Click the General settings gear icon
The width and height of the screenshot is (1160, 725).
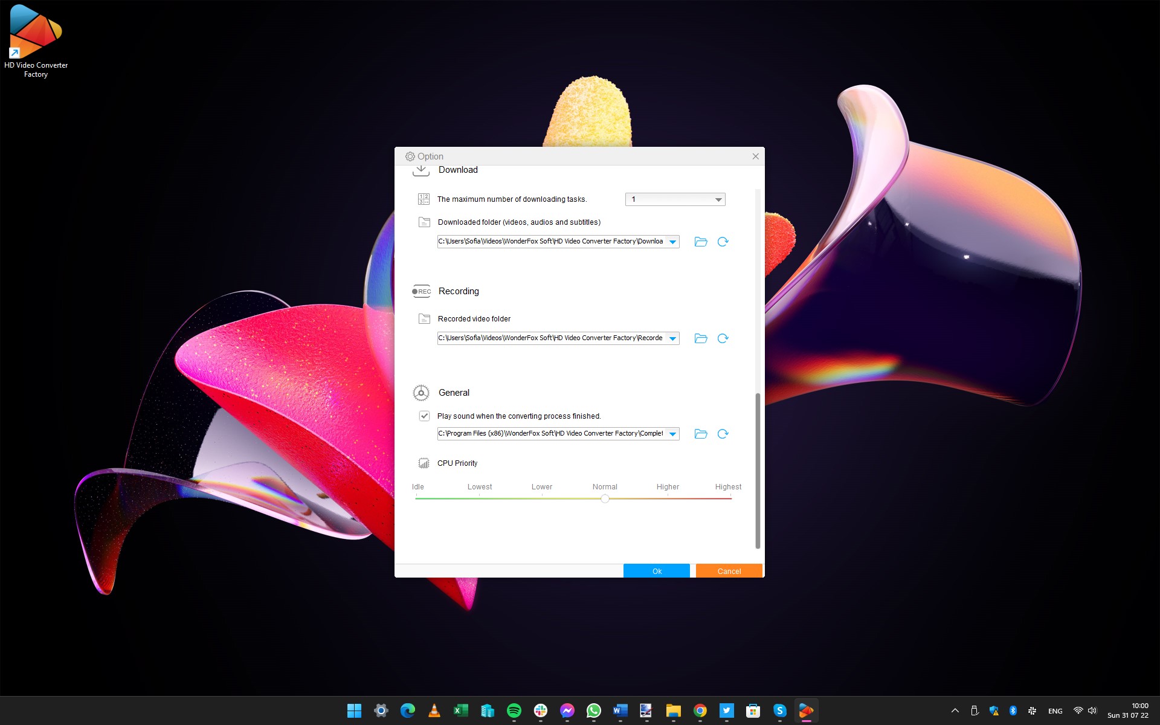(420, 393)
